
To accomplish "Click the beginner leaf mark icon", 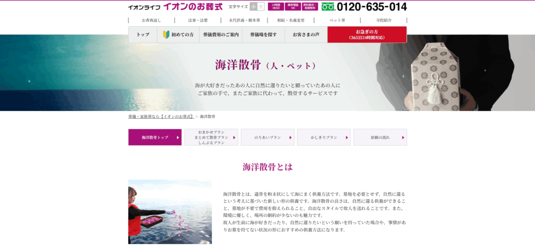I will tap(166, 35).
